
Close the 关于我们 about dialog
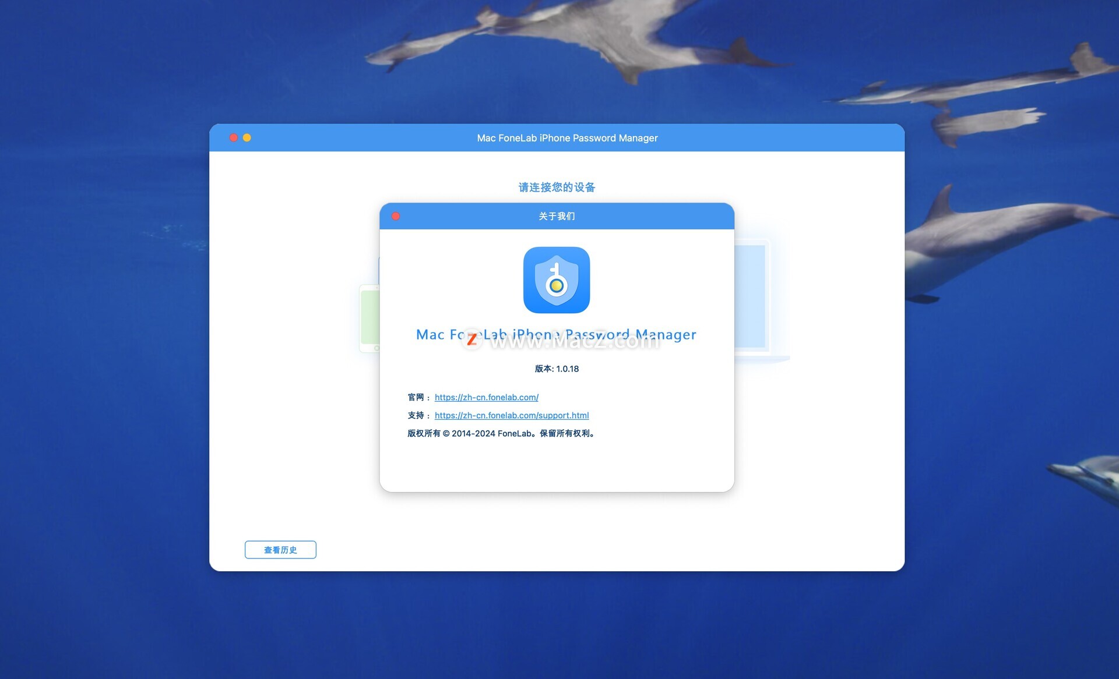tap(396, 216)
